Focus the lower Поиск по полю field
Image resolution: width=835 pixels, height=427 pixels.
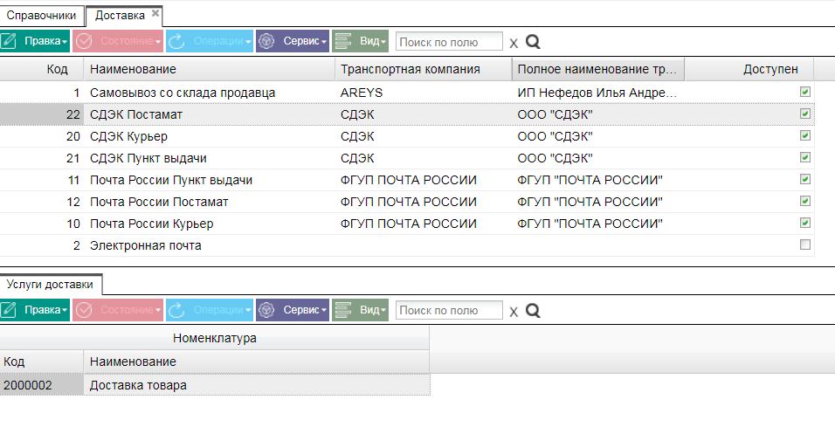click(x=449, y=310)
